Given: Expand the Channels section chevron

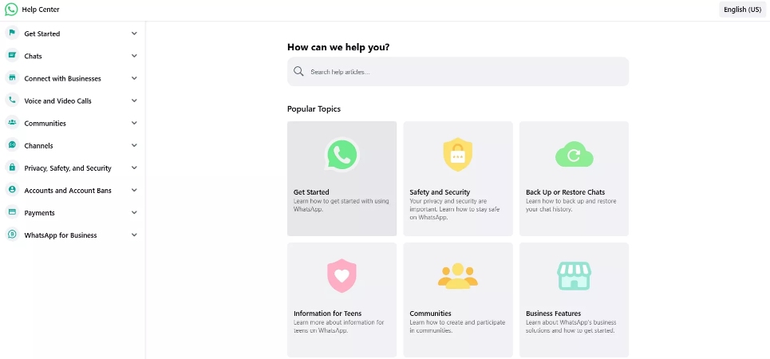Looking at the screenshot, I should pyautogui.click(x=134, y=146).
